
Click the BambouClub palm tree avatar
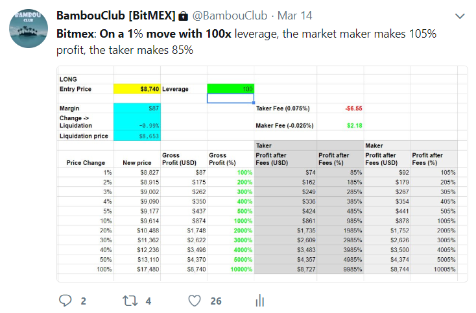(x=29, y=29)
